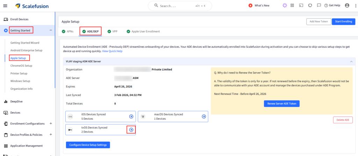This screenshot has width=358, height=156.
Task: Click the DeepDive chart icon
Action: pyautogui.click(x=6, y=102)
